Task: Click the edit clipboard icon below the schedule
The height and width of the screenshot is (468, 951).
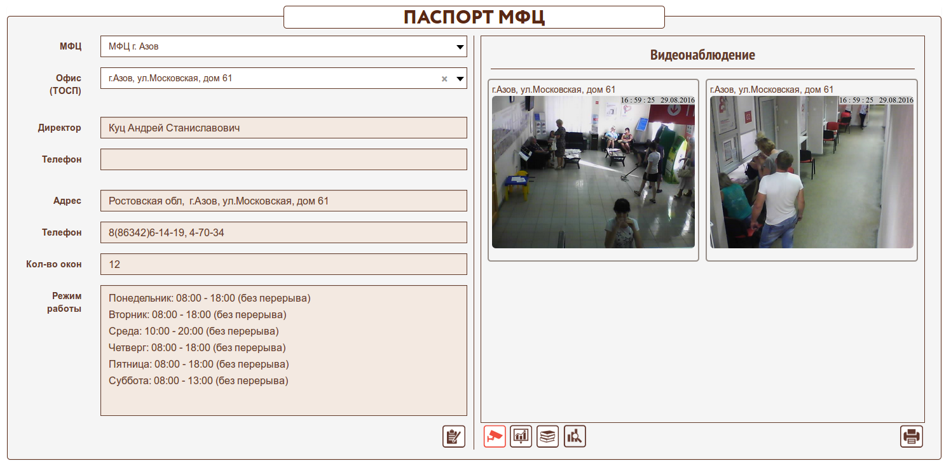Action: (x=453, y=437)
